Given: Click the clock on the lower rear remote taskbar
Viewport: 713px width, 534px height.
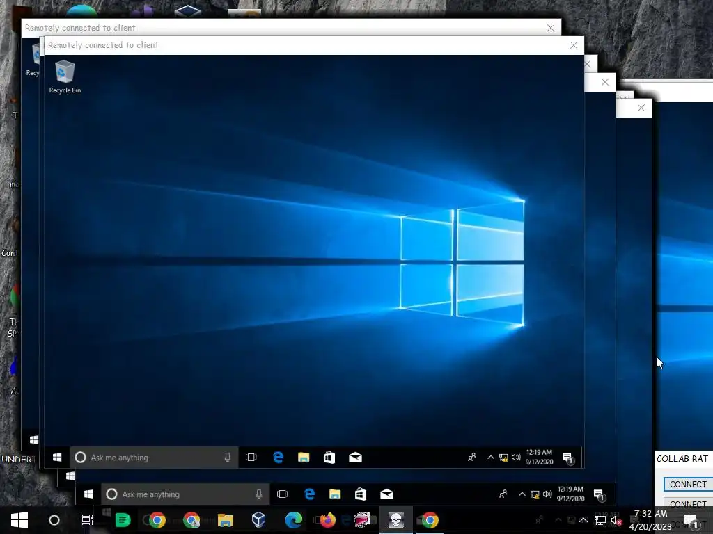Looking at the screenshot, I should [x=571, y=494].
